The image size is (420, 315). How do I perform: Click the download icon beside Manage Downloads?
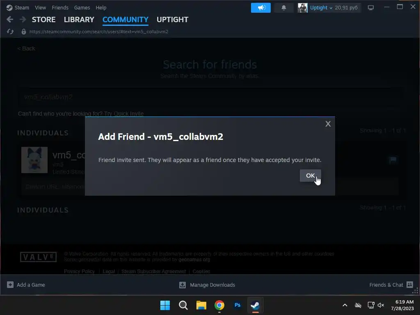point(183,285)
